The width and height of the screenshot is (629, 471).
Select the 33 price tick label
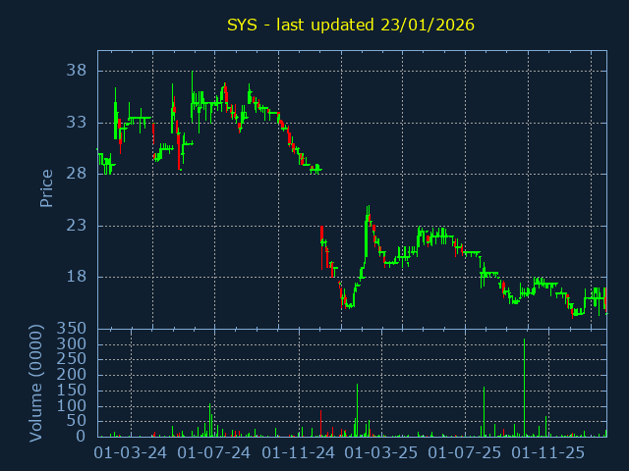pyautogui.click(x=78, y=123)
